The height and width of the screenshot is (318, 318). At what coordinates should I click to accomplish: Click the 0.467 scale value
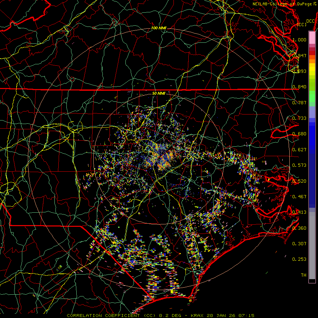click(x=299, y=196)
